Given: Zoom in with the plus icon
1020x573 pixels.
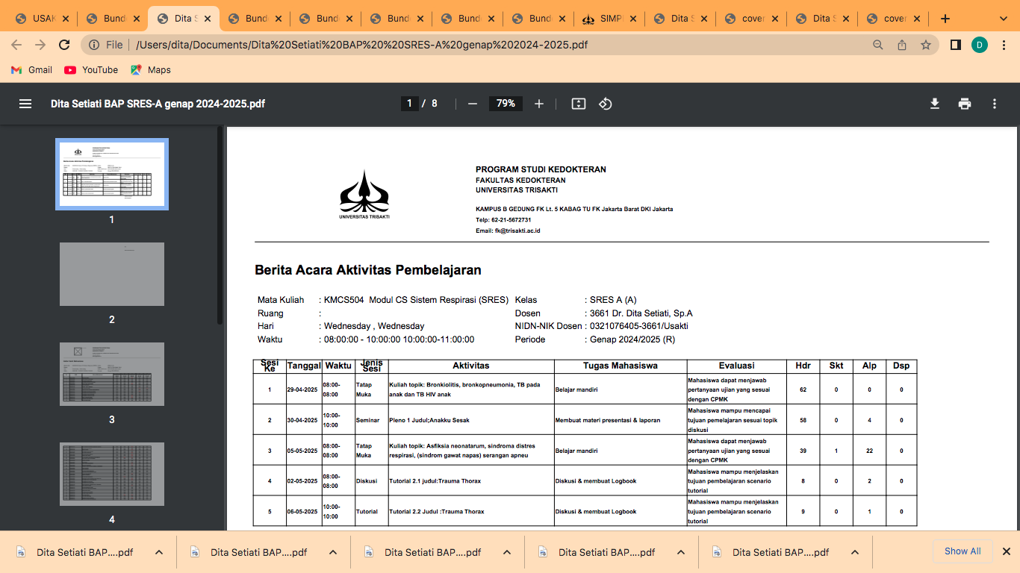Looking at the screenshot, I should coord(539,104).
